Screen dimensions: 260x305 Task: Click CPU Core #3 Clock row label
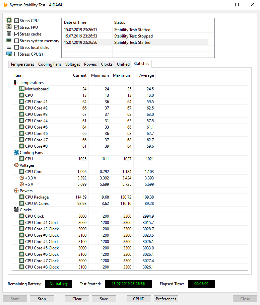[x=42, y=235]
